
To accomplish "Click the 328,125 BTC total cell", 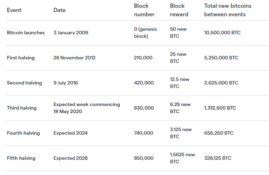I will pos(218,158).
